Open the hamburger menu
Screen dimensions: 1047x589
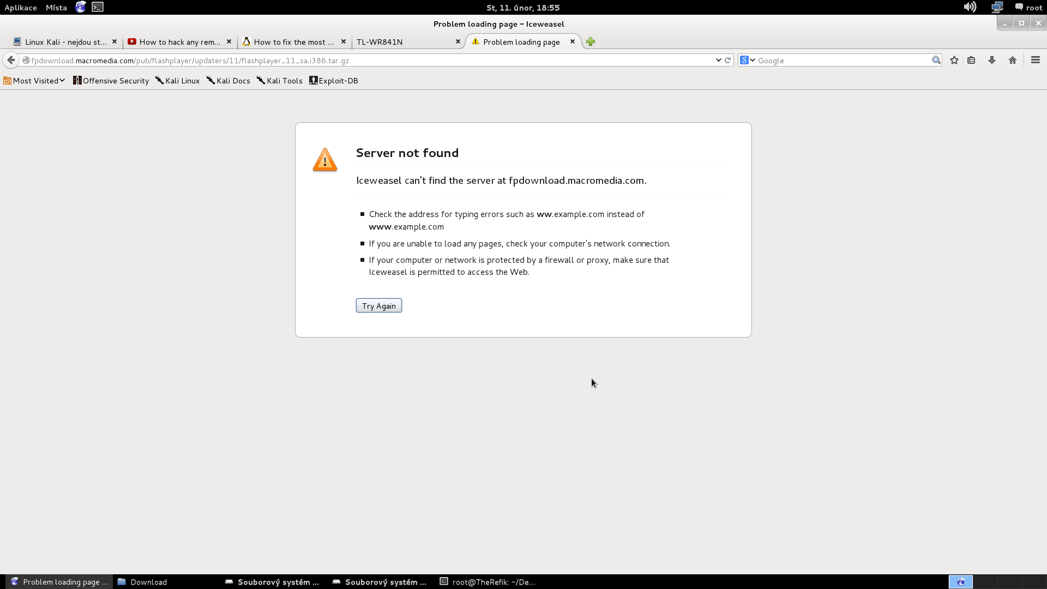tap(1035, 60)
